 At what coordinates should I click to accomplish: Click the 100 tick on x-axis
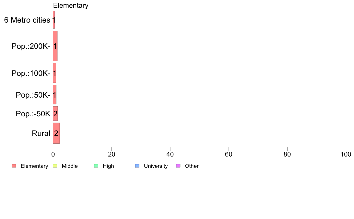pyautogui.click(x=346, y=154)
